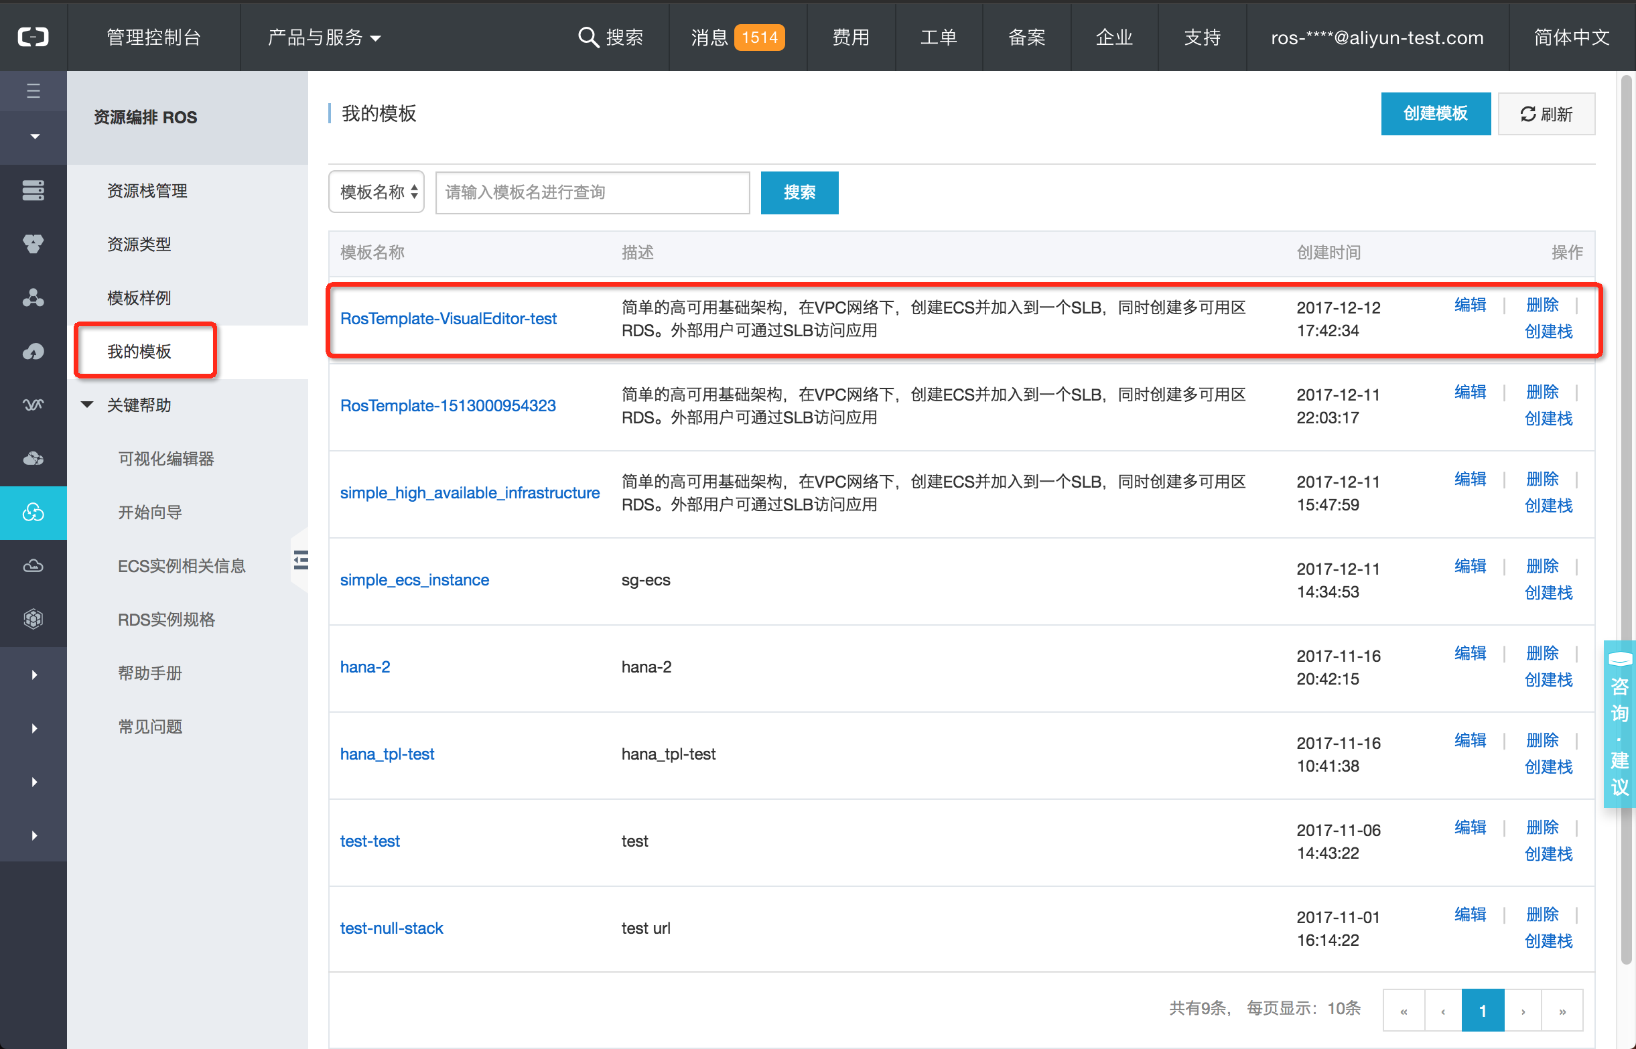Screen dimensions: 1636x1049
Task: Select 我的模板 in the side menu
Action: (139, 352)
